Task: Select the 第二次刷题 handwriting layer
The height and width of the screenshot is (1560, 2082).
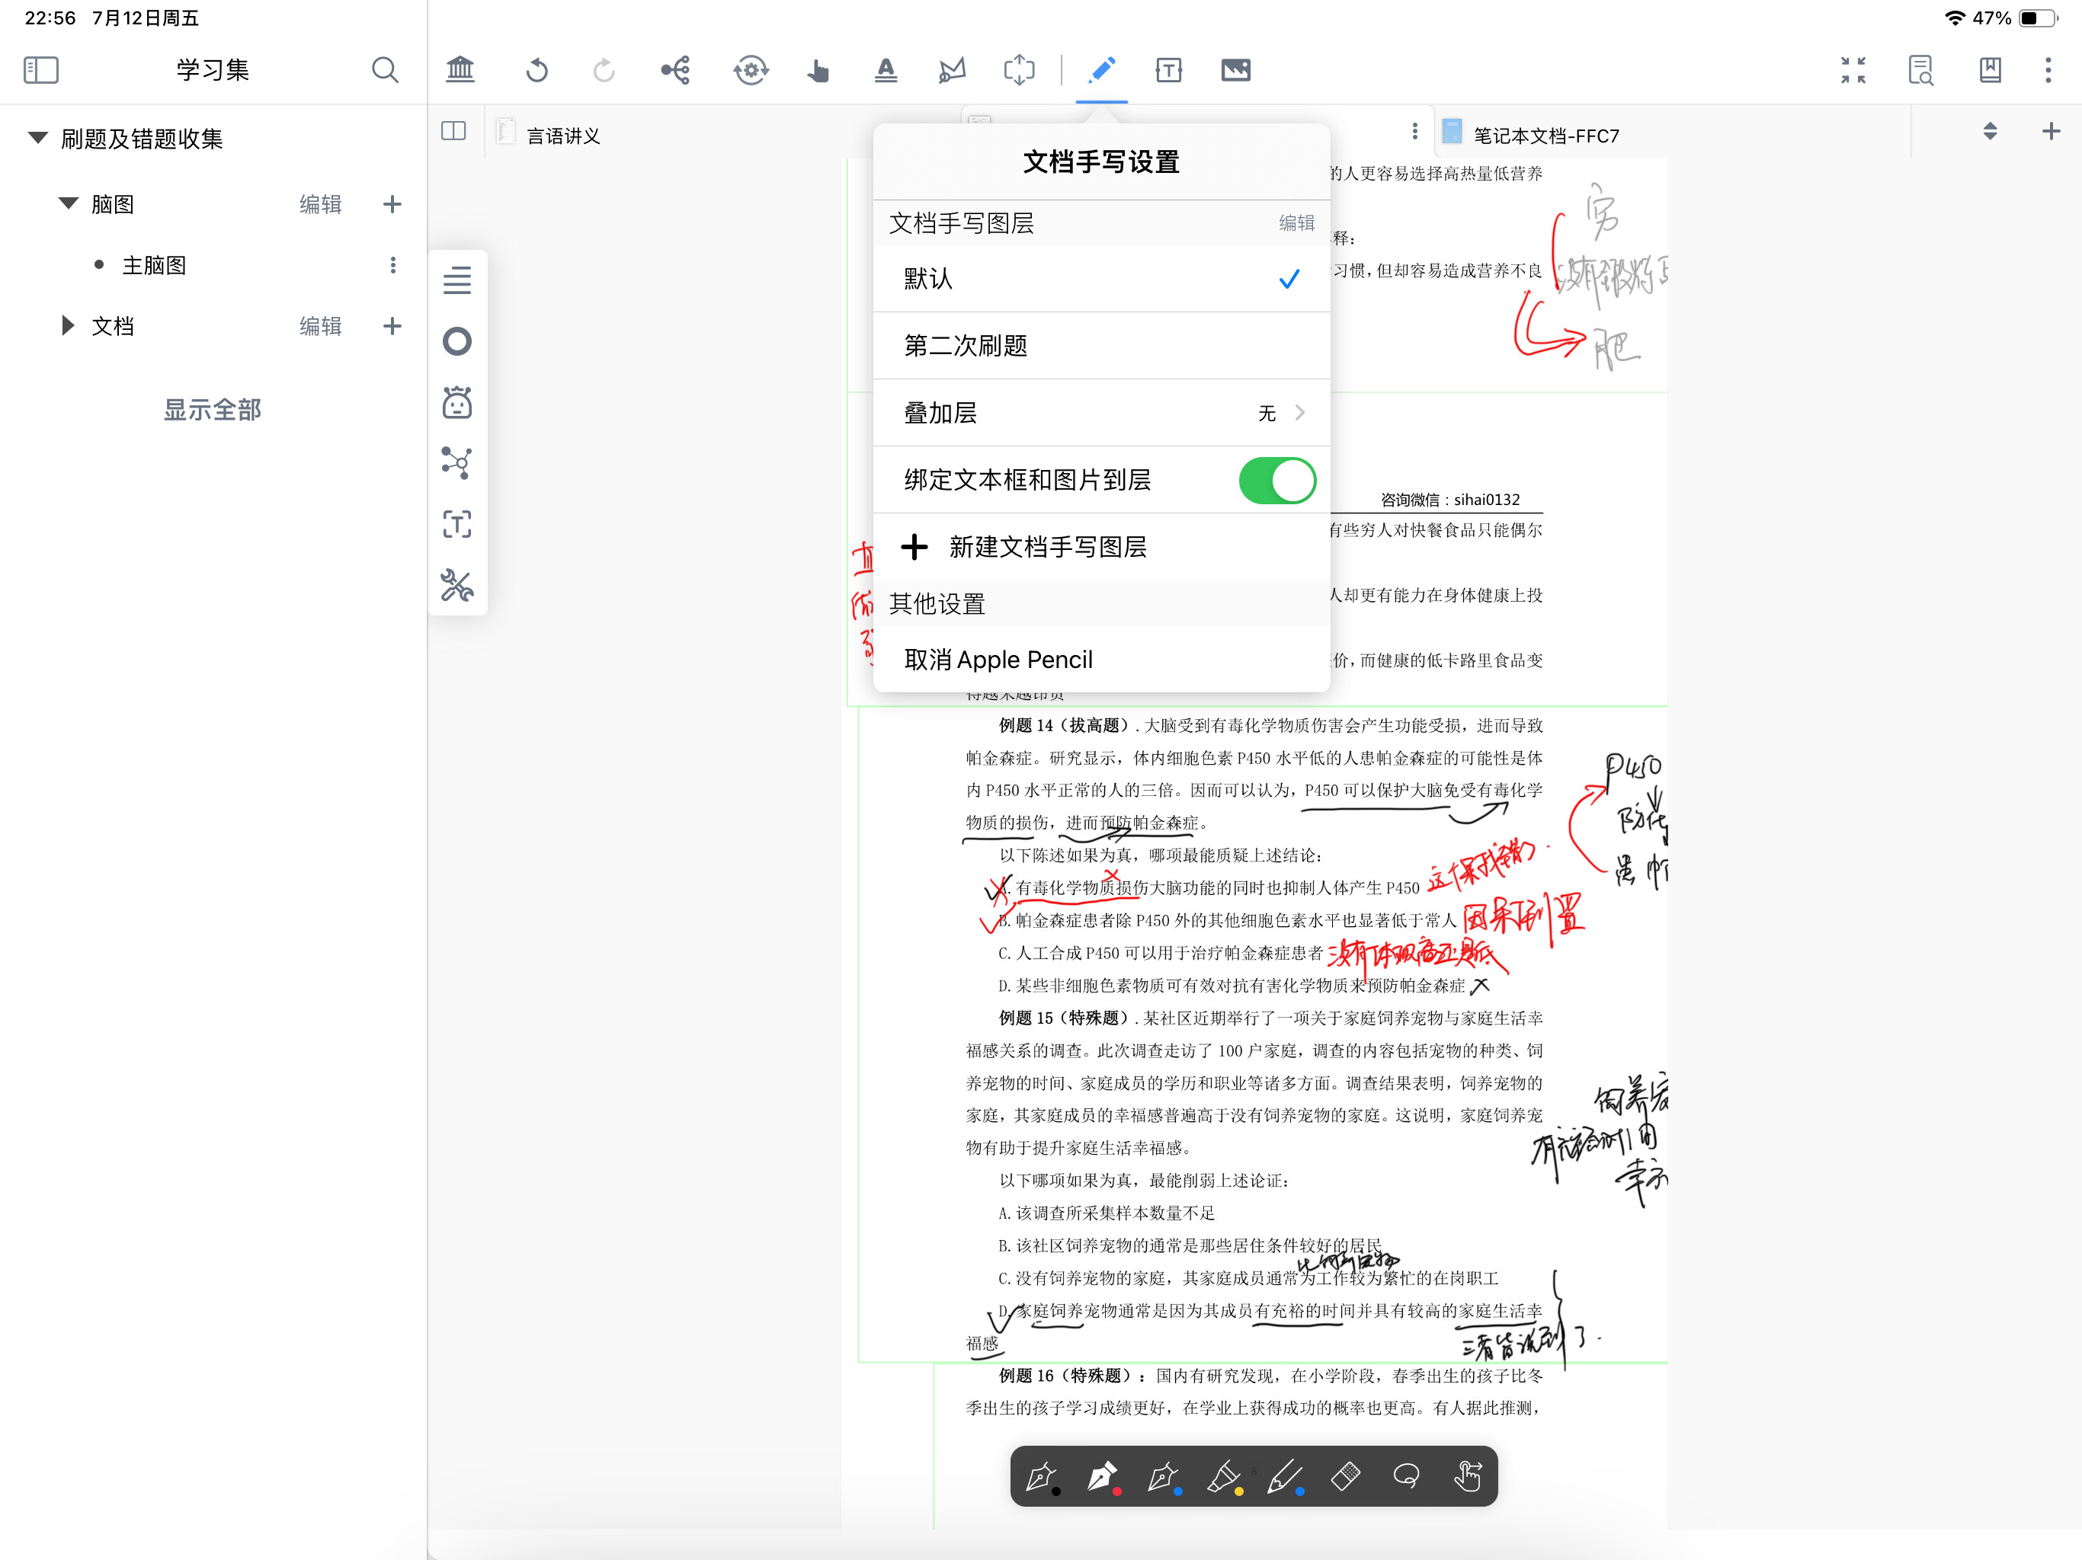Action: 1101,347
